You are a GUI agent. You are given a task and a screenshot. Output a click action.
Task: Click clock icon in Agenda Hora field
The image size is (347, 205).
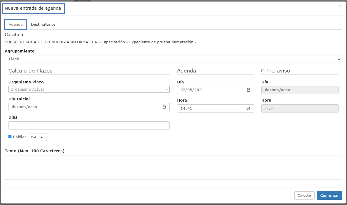click(x=248, y=109)
